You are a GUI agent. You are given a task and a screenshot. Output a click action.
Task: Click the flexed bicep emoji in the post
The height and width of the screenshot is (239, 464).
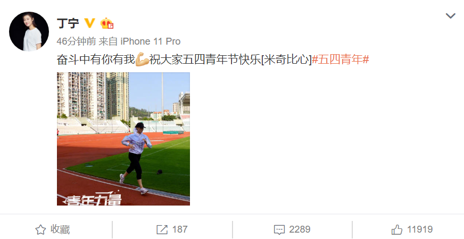pyautogui.click(x=142, y=59)
